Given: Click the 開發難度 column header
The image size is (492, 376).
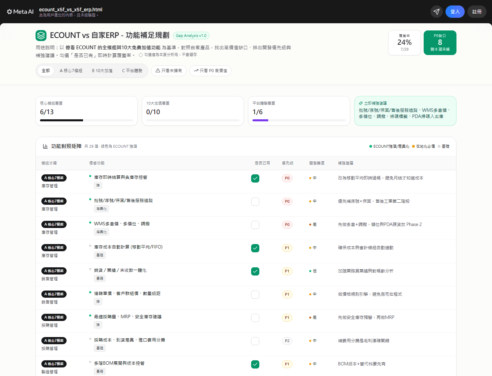Looking at the screenshot, I should tap(317, 163).
